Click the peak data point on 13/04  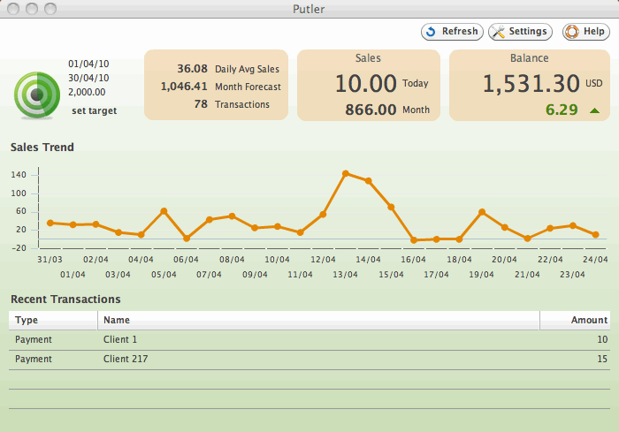346,173
